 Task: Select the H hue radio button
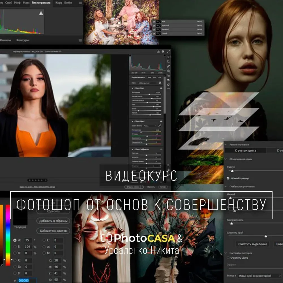click(15, 240)
